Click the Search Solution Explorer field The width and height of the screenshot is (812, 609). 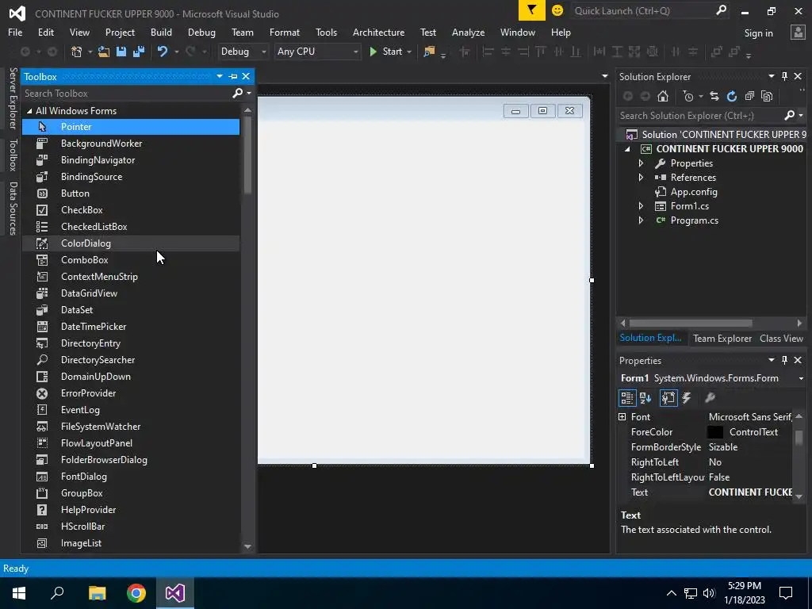pos(702,116)
